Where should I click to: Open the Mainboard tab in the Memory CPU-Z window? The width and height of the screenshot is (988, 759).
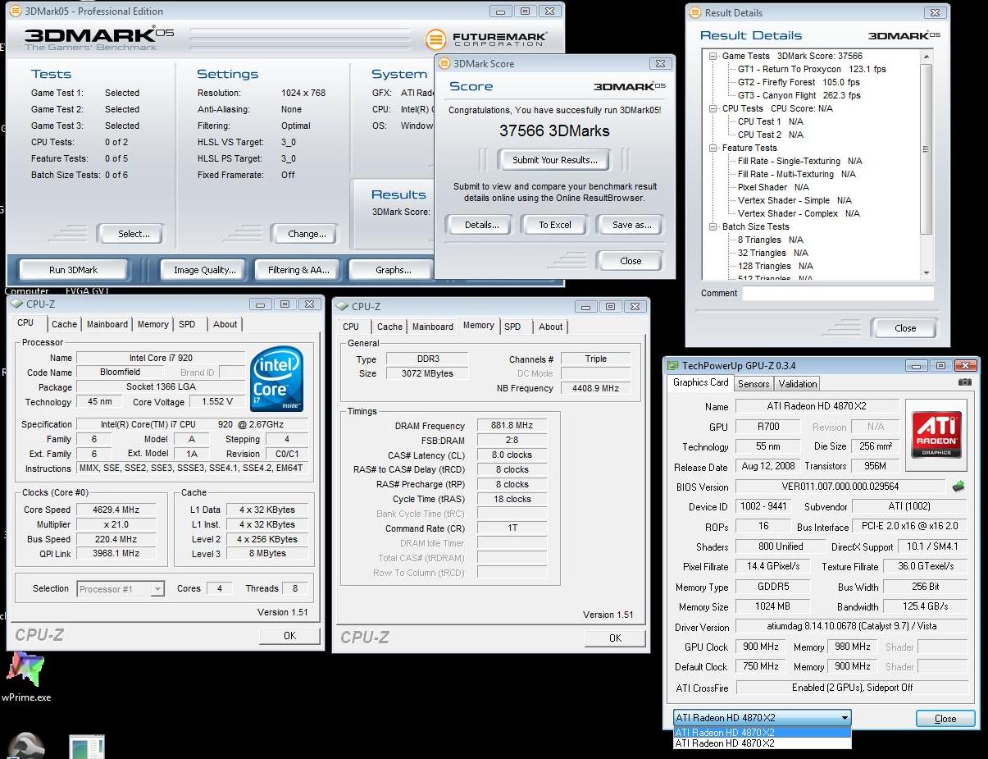pos(433,327)
